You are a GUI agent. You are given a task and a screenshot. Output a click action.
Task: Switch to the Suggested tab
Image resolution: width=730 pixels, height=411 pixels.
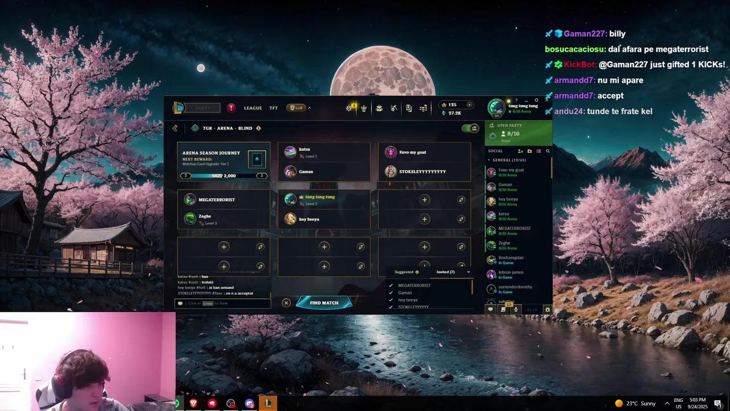pyautogui.click(x=404, y=272)
